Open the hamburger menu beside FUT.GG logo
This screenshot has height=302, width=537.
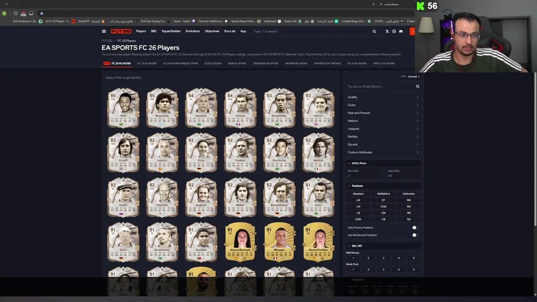pyautogui.click(x=104, y=31)
